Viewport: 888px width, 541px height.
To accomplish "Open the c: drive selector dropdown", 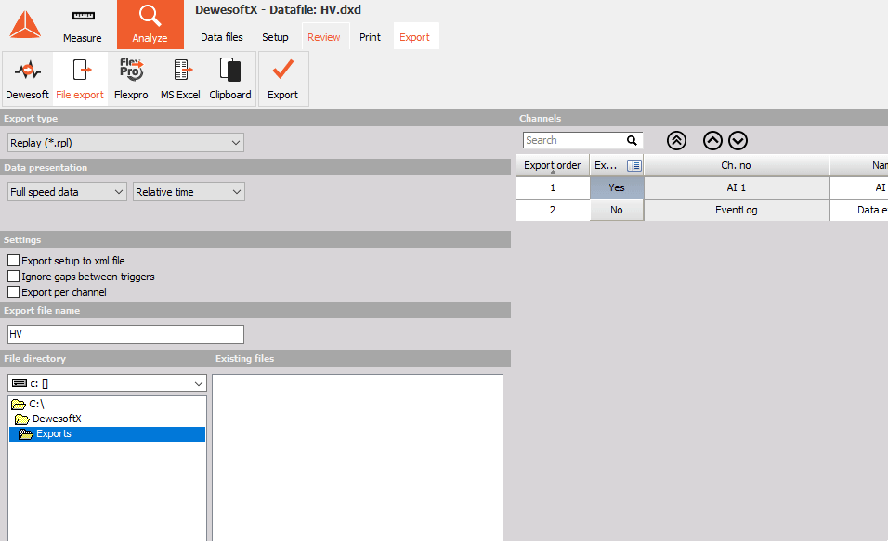I will [x=107, y=383].
